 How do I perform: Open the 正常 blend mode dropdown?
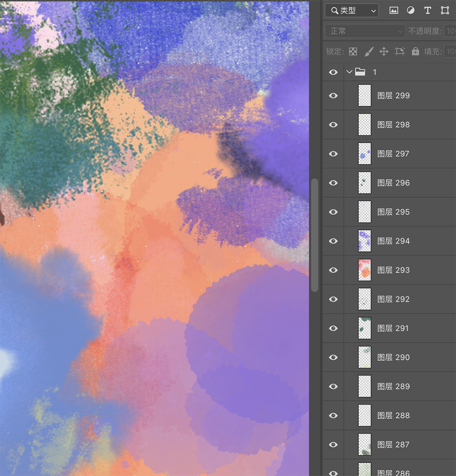pyautogui.click(x=364, y=31)
